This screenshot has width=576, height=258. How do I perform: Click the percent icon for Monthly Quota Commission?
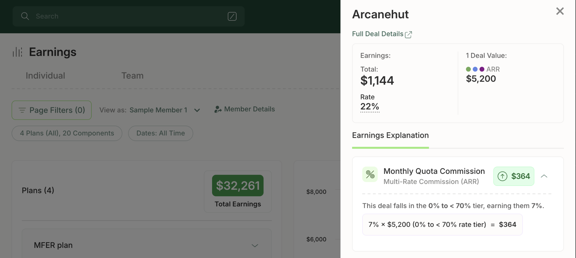click(x=370, y=174)
